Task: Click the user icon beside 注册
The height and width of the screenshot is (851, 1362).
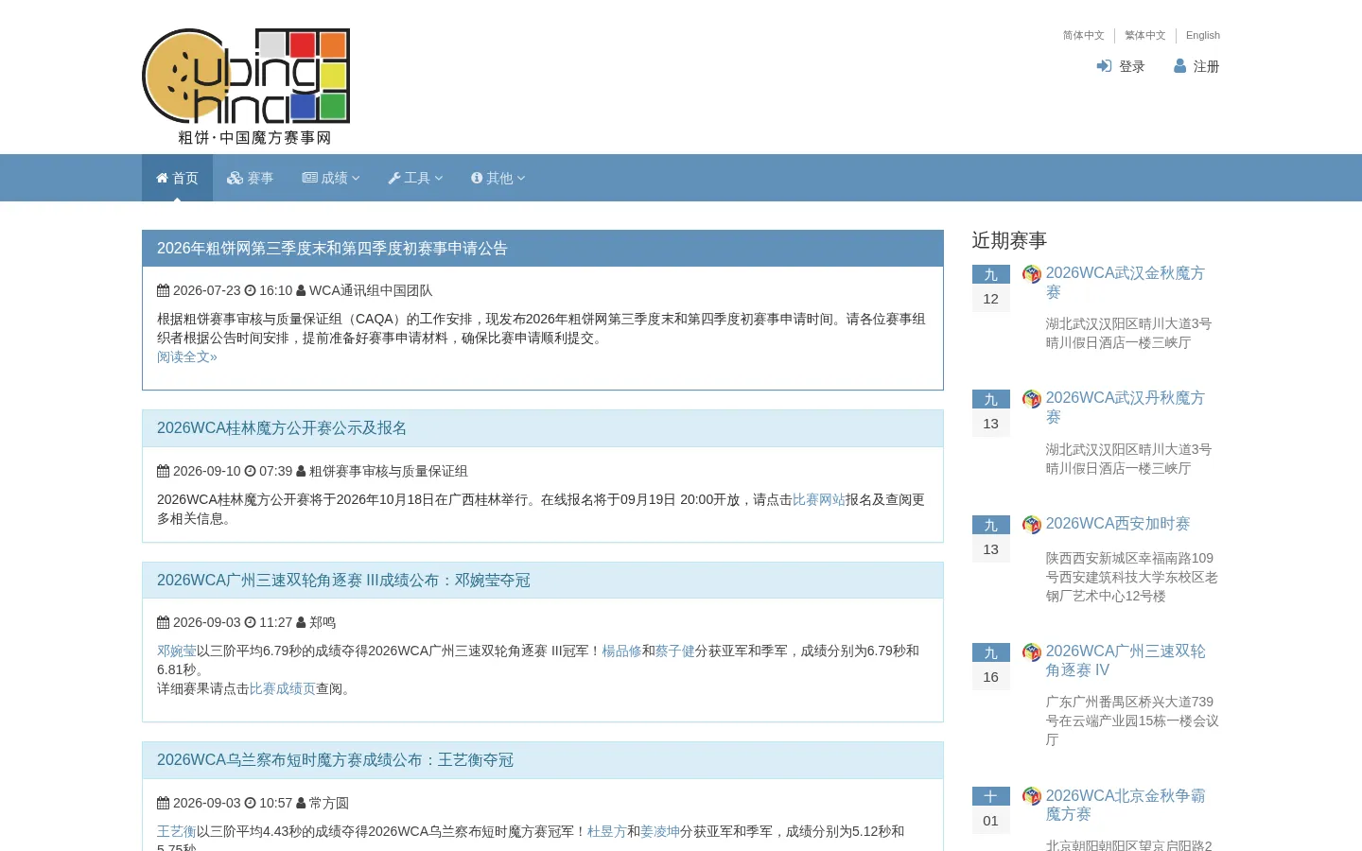Action: [1179, 66]
